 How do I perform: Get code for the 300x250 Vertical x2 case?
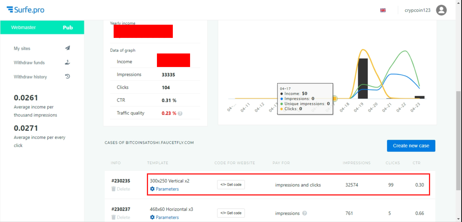pyautogui.click(x=231, y=184)
